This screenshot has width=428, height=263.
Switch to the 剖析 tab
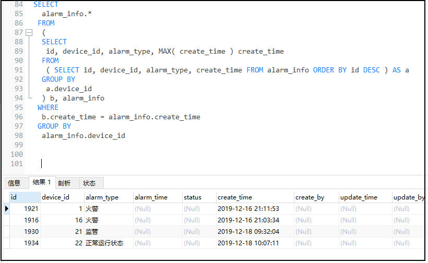point(64,183)
